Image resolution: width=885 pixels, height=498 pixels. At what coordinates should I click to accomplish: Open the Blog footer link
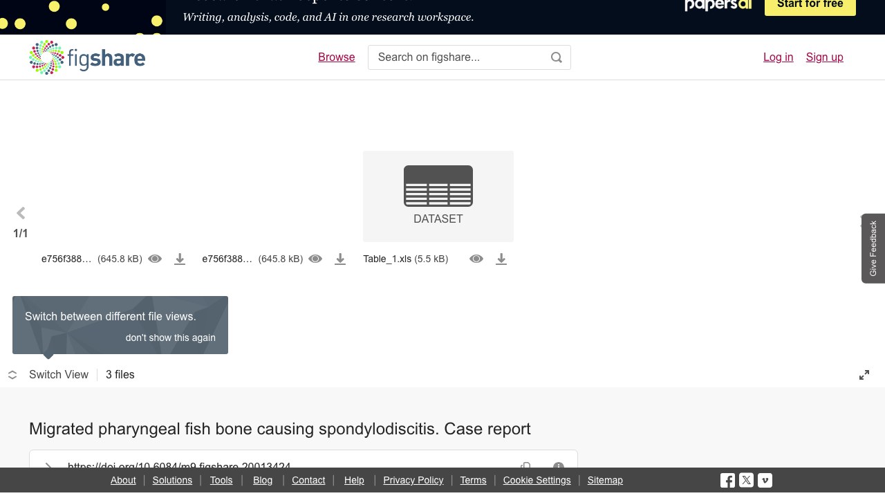[x=263, y=480]
